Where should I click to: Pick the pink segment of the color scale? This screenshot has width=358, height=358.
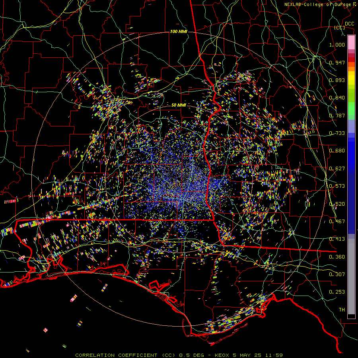pos(351,43)
